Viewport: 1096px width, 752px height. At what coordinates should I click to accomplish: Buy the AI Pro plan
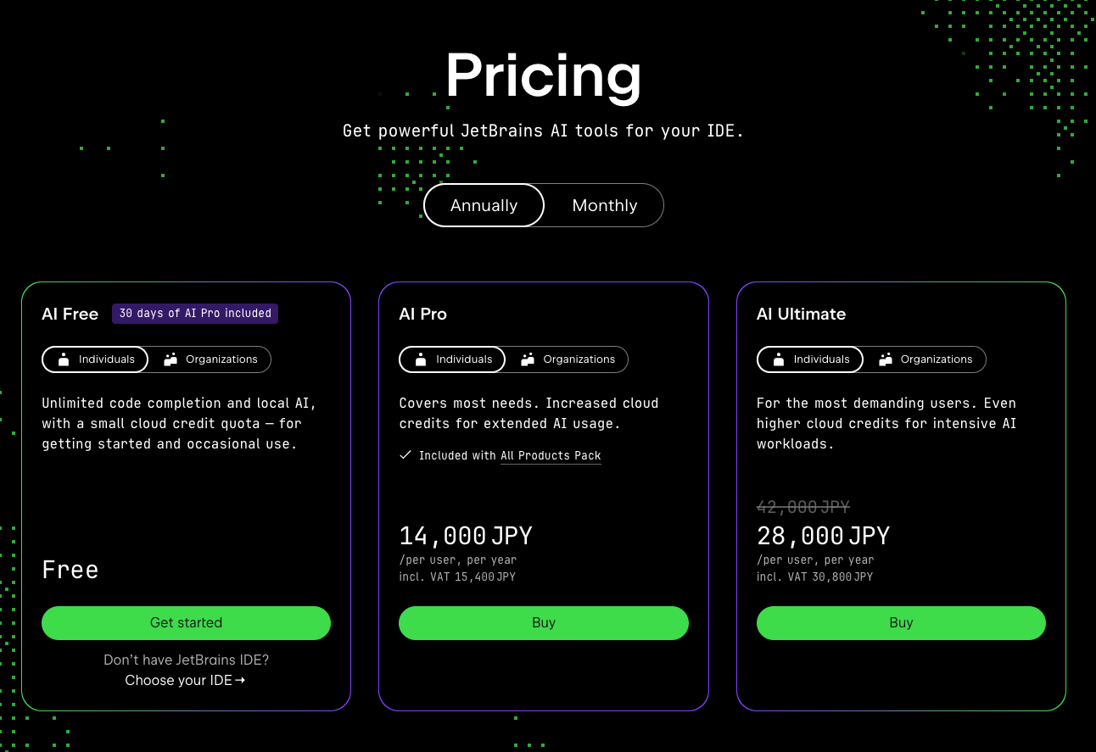click(x=544, y=622)
